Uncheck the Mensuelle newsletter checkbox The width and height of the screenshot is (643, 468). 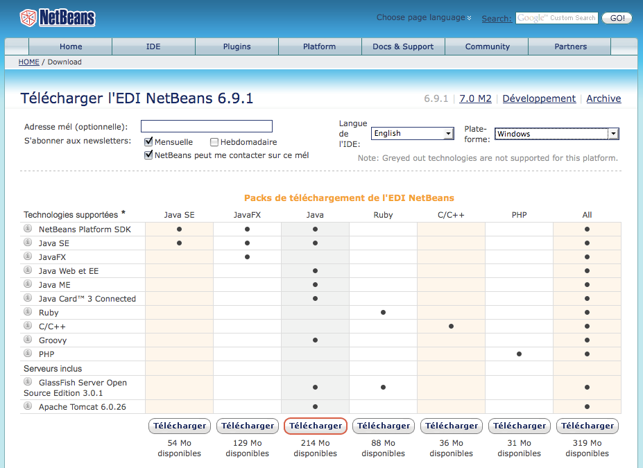pyautogui.click(x=148, y=142)
